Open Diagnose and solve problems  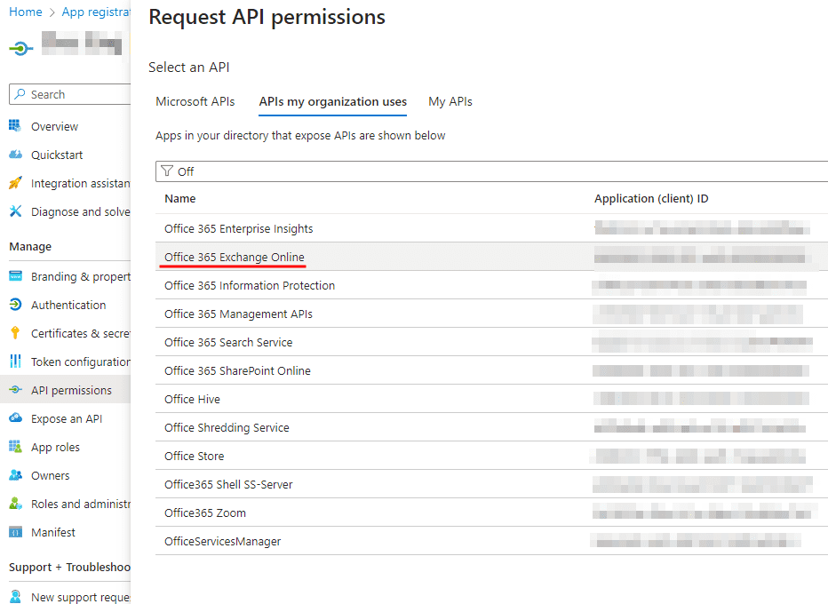click(80, 211)
